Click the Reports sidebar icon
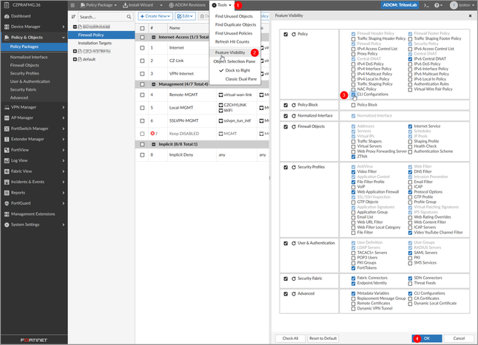The height and width of the screenshot is (345, 478). [7, 193]
